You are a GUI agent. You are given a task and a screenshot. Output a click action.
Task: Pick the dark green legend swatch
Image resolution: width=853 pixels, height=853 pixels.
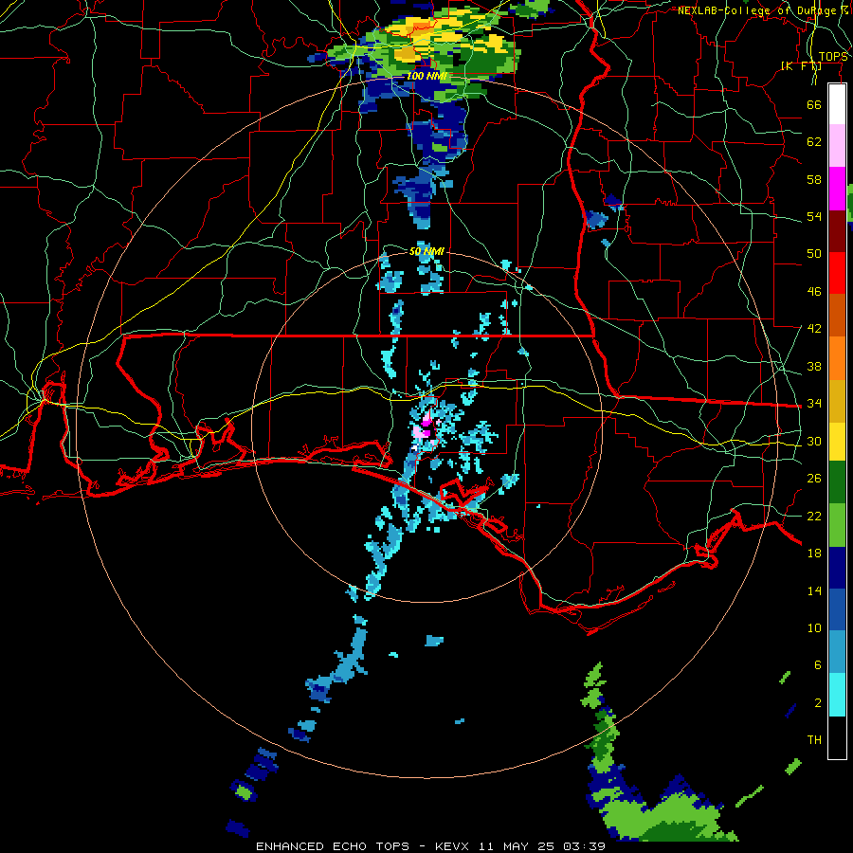(x=837, y=482)
